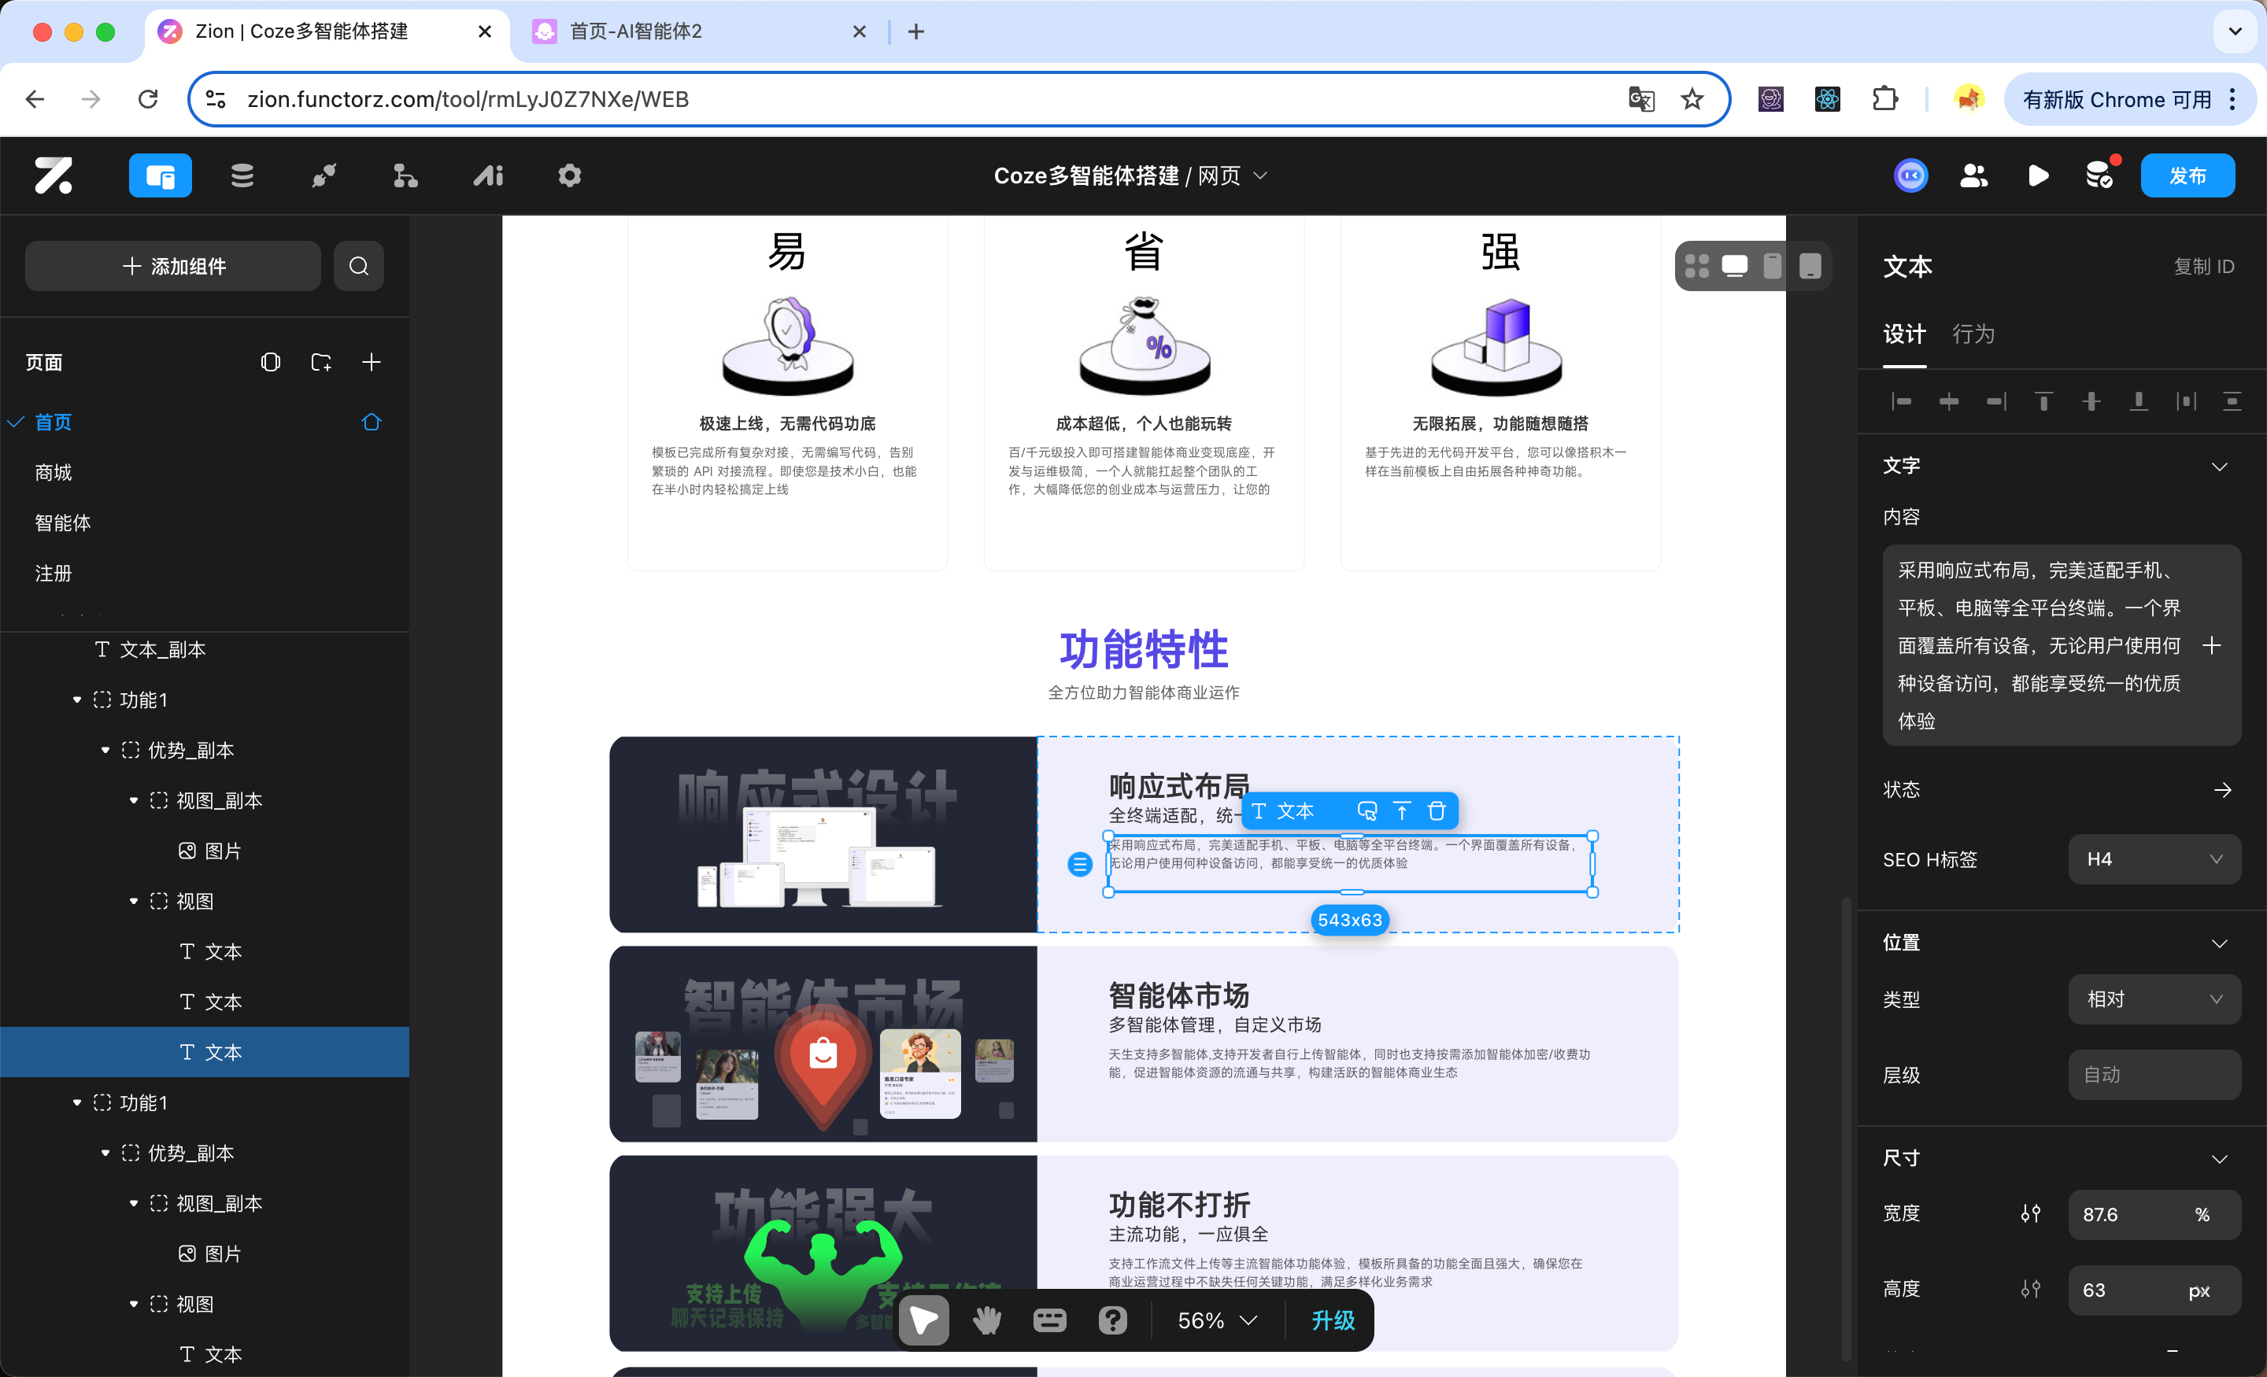This screenshot has height=1377, width=2267.
Task: Open the Coze多智能体搭建 / 网页 title dropdown
Action: [x=1130, y=175]
